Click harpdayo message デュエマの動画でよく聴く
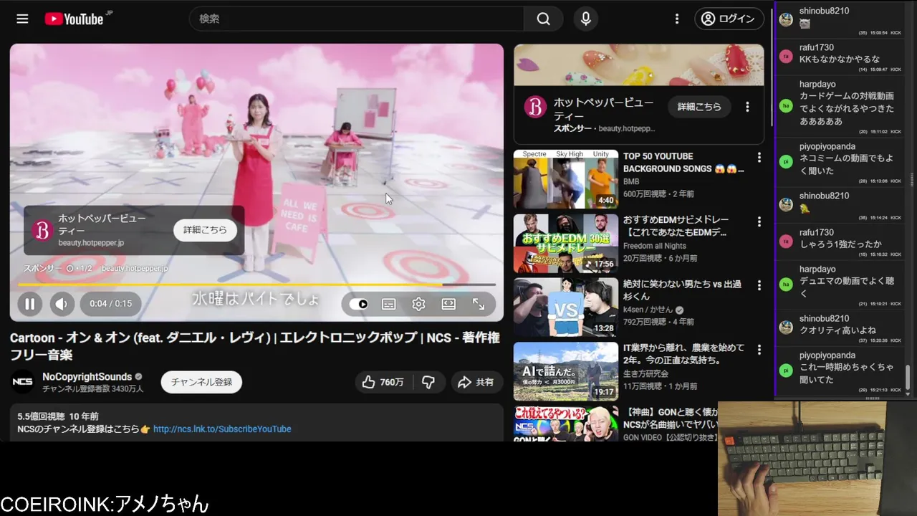This screenshot has width=917, height=516. 847,287
